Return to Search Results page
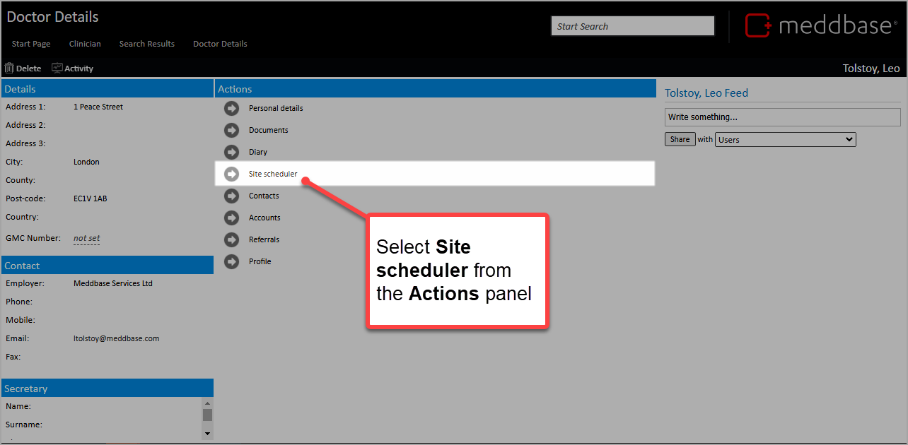Image resolution: width=908 pixels, height=445 pixels. point(146,44)
